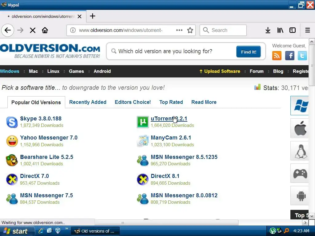Visit the Twitter icon link
The height and width of the screenshot is (236, 315).
(x=302, y=56)
